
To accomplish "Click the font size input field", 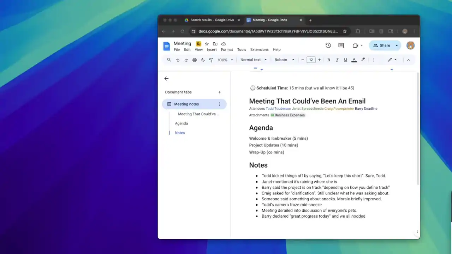I will point(311,60).
